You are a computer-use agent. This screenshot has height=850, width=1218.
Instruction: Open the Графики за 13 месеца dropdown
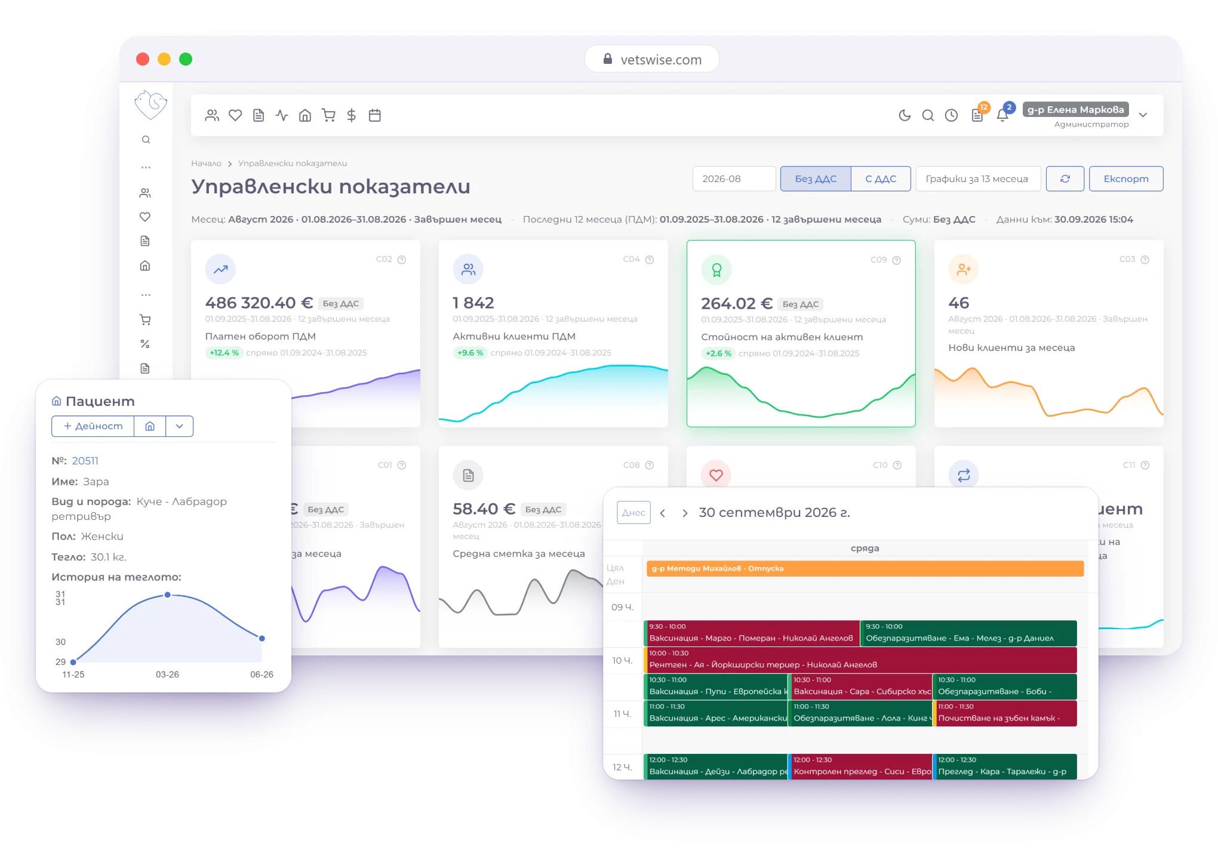pos(978,178)
